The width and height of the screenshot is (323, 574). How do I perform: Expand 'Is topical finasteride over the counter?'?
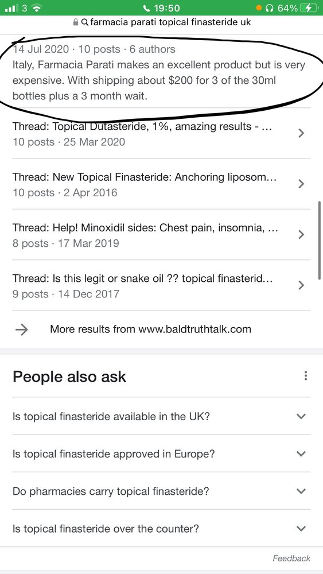[161, 528]
